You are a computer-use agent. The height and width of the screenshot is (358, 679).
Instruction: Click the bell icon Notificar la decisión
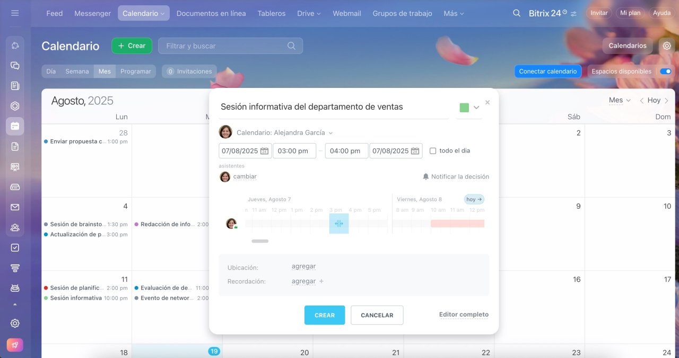[425, 176]
